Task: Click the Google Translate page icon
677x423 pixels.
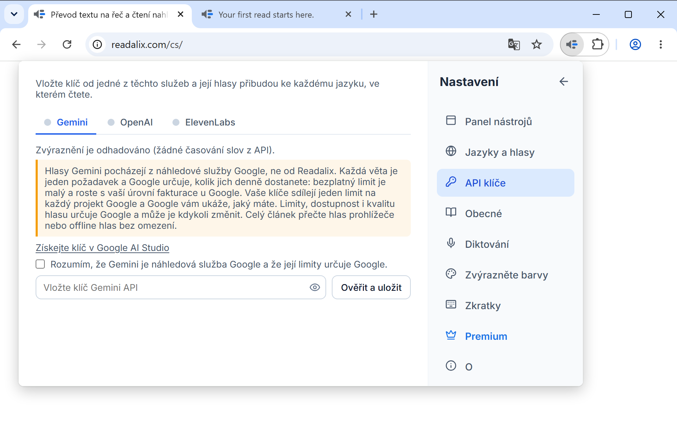Action: tap(514, 44)
